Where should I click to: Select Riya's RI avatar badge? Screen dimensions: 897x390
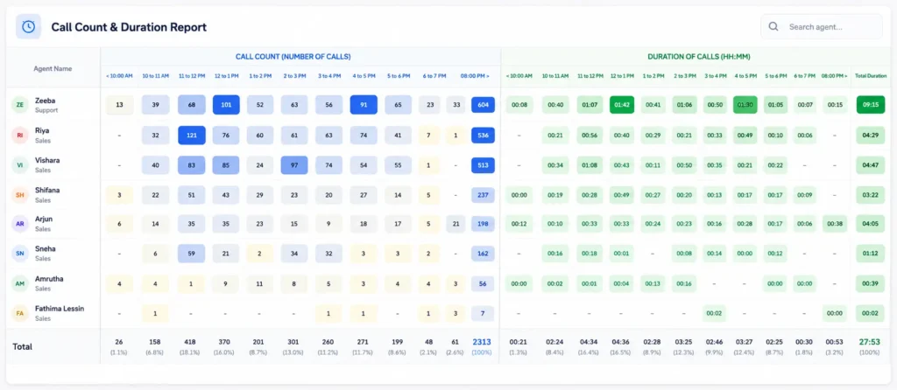(x=20, y=136)
